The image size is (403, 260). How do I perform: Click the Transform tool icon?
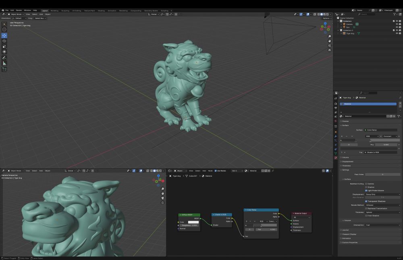tap(4, 52)
